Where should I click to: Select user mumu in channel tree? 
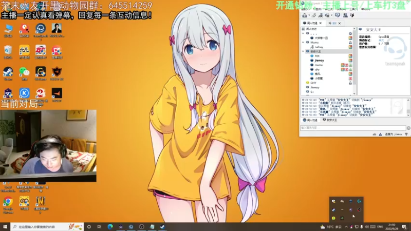(319, 65)
